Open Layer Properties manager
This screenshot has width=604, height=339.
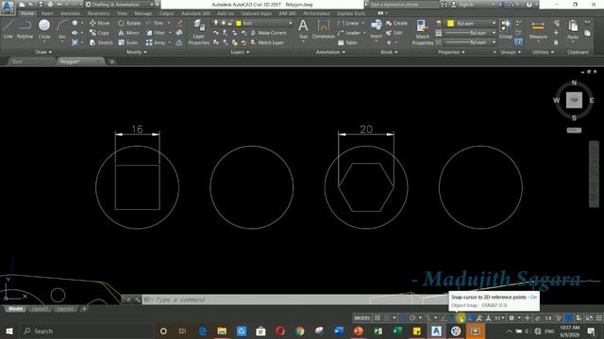tap(199, 33)
